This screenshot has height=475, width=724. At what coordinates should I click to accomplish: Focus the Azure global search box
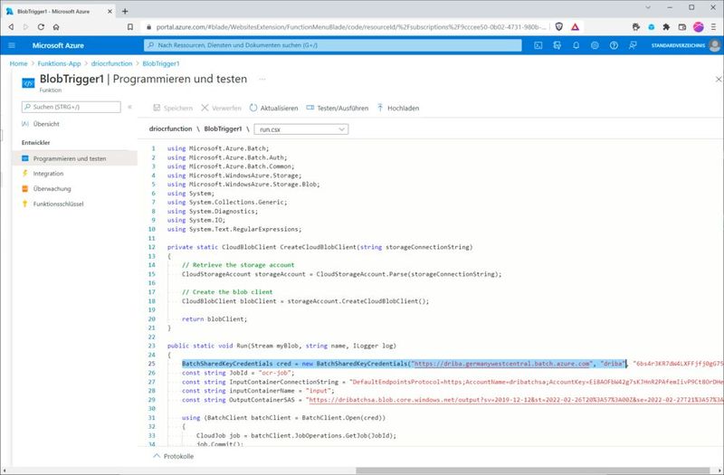333,45
